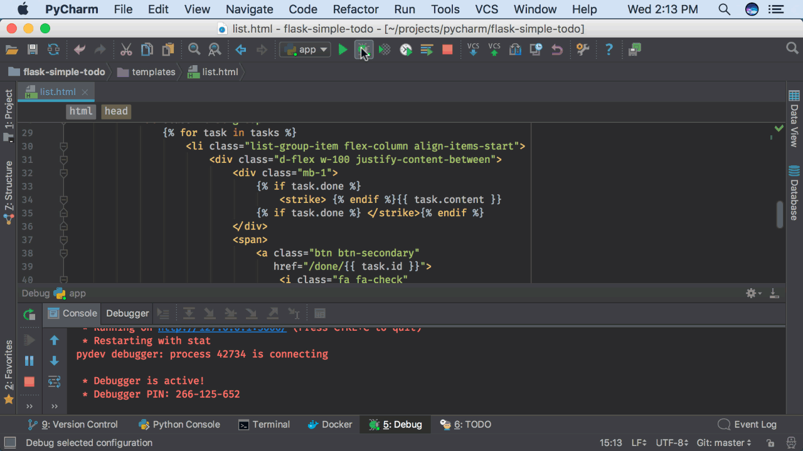
Task: Click the green Run button in toolbar
Action: coord(343,49)
